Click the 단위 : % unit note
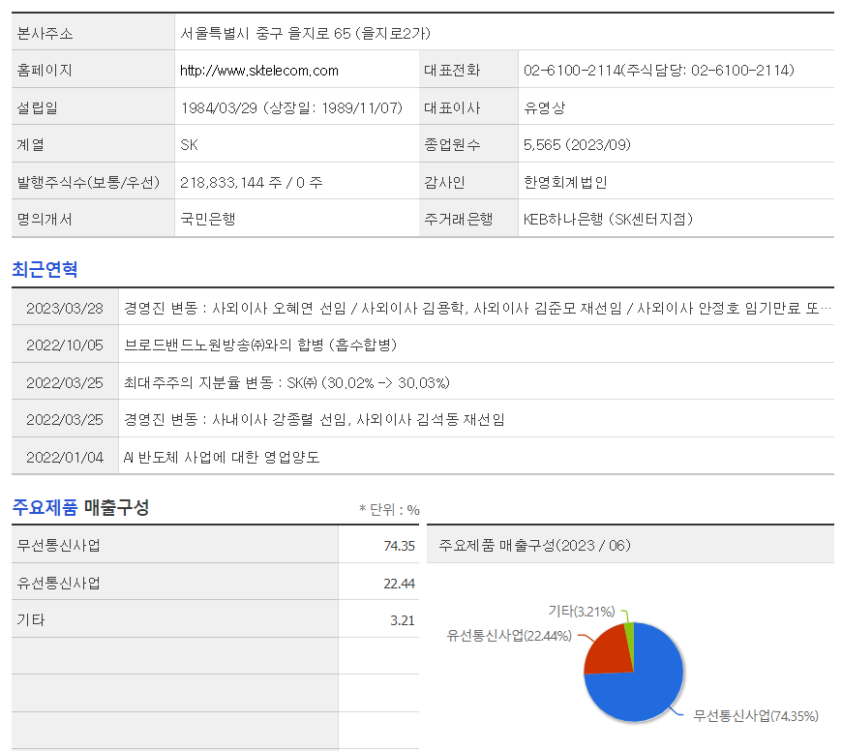The height and width of the screenshot is (751, 842). point(389,509)
